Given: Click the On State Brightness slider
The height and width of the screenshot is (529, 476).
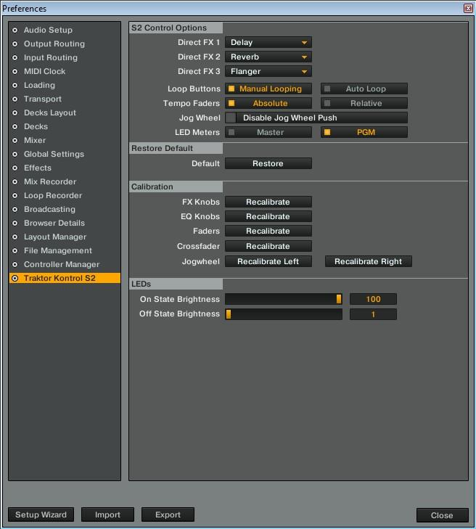Looking at the screenshot, I should coord(284,299).
